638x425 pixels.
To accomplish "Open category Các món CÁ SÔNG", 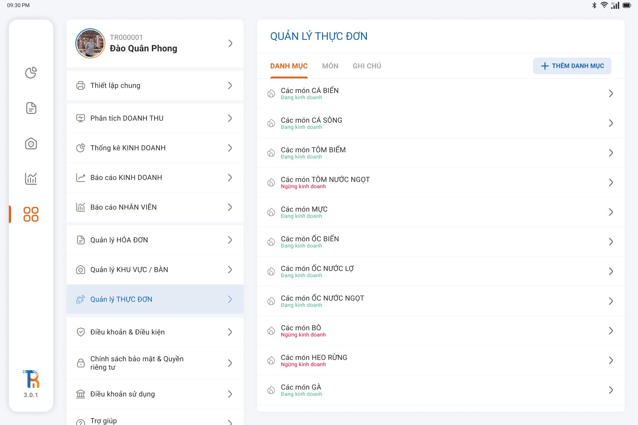I will [x=441, y=123].
